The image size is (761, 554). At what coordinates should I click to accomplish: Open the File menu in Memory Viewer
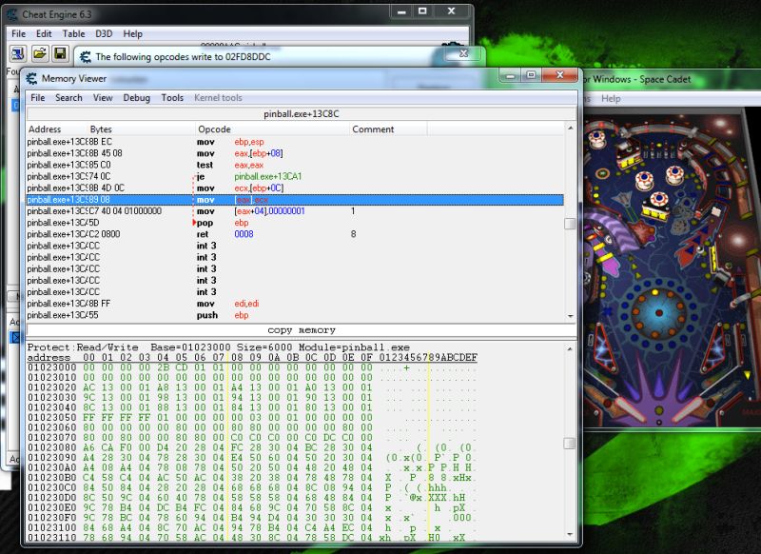click(39, 97)
